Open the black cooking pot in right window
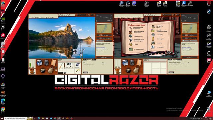The image size is (213, 120). coord(128,70)
